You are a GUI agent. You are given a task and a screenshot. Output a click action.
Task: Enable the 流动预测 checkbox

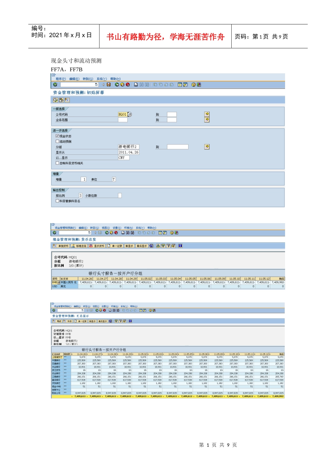point(57,141)
